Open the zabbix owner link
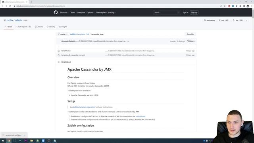The height and width of the screenshot is (143, 254). coord(10,20)
